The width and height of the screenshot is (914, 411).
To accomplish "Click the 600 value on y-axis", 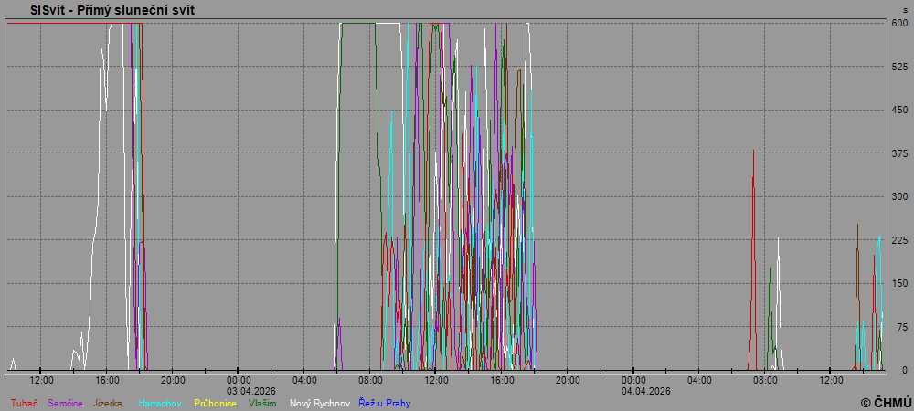I will pyautogui.click(x=899, y=24).
